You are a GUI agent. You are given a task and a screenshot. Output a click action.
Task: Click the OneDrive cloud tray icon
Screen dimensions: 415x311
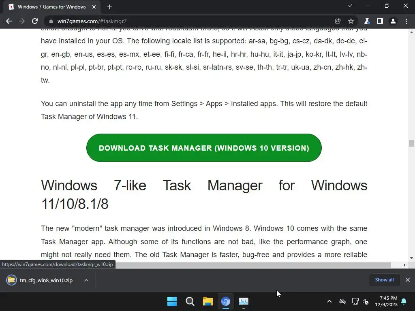[342, 301]
